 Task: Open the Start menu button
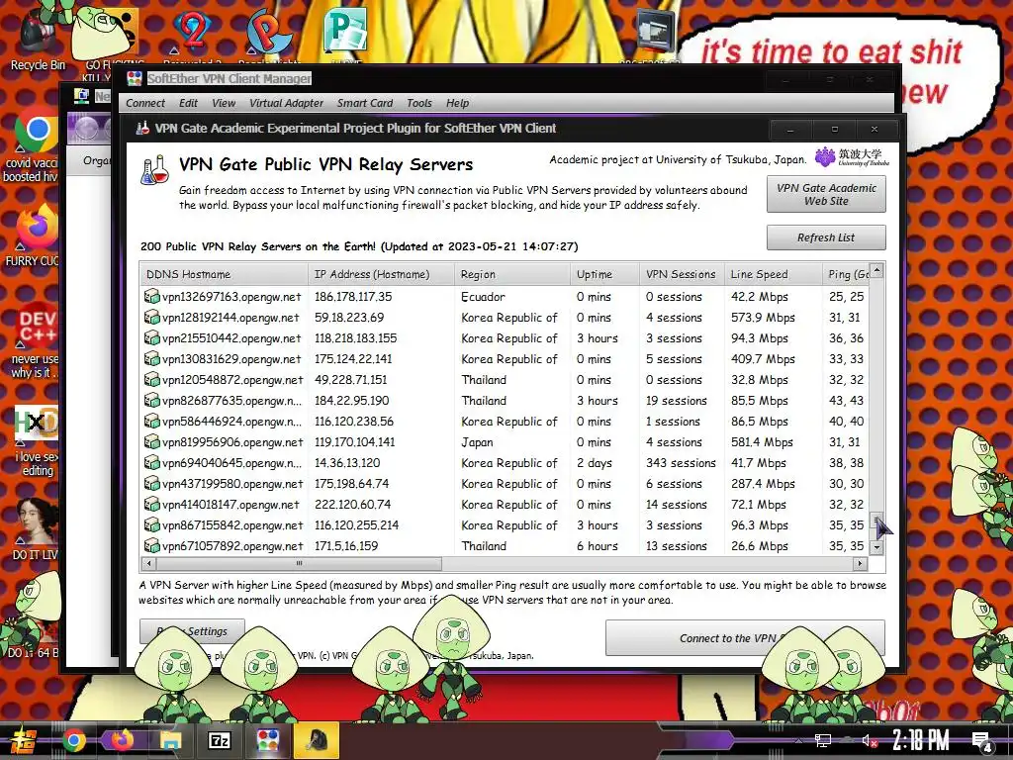point(23,740)
